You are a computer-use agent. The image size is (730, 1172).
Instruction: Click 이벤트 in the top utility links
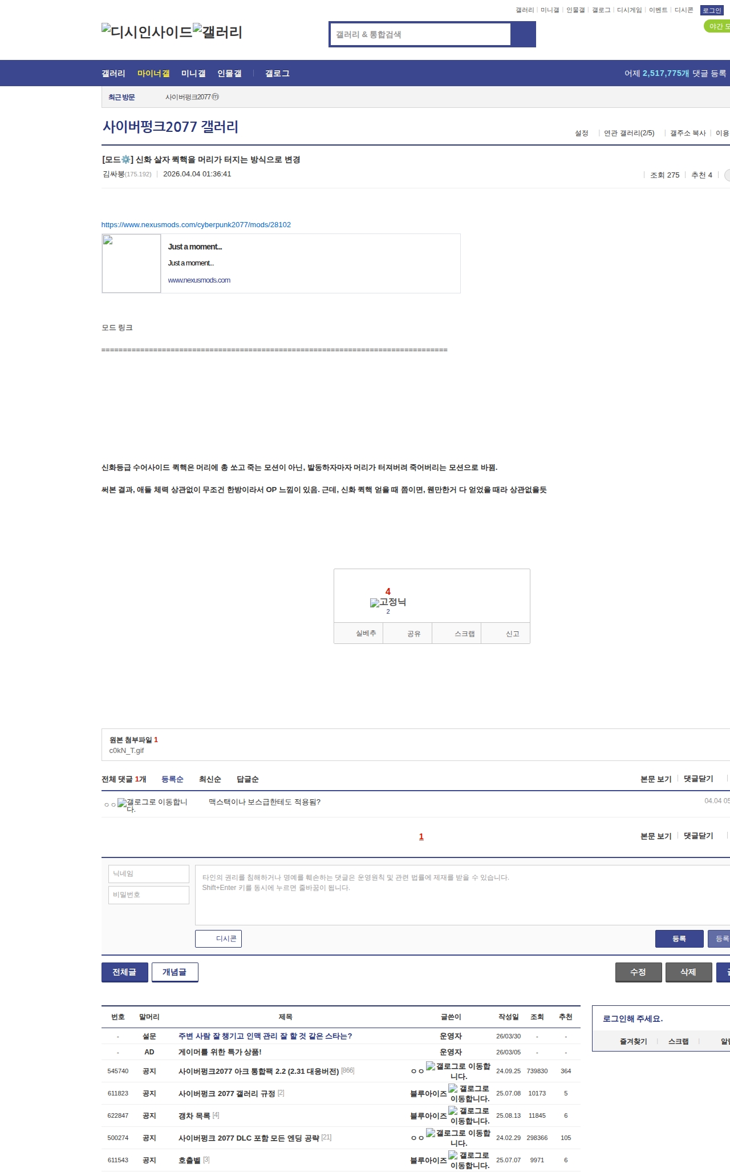(658, 10)
